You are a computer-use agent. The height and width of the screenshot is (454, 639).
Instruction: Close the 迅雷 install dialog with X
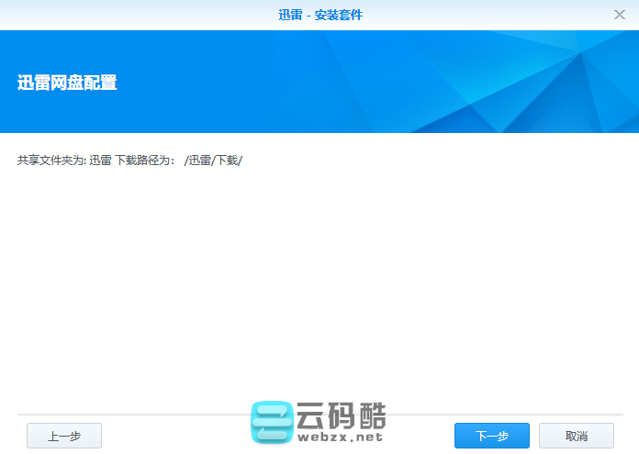click(620, 15)
